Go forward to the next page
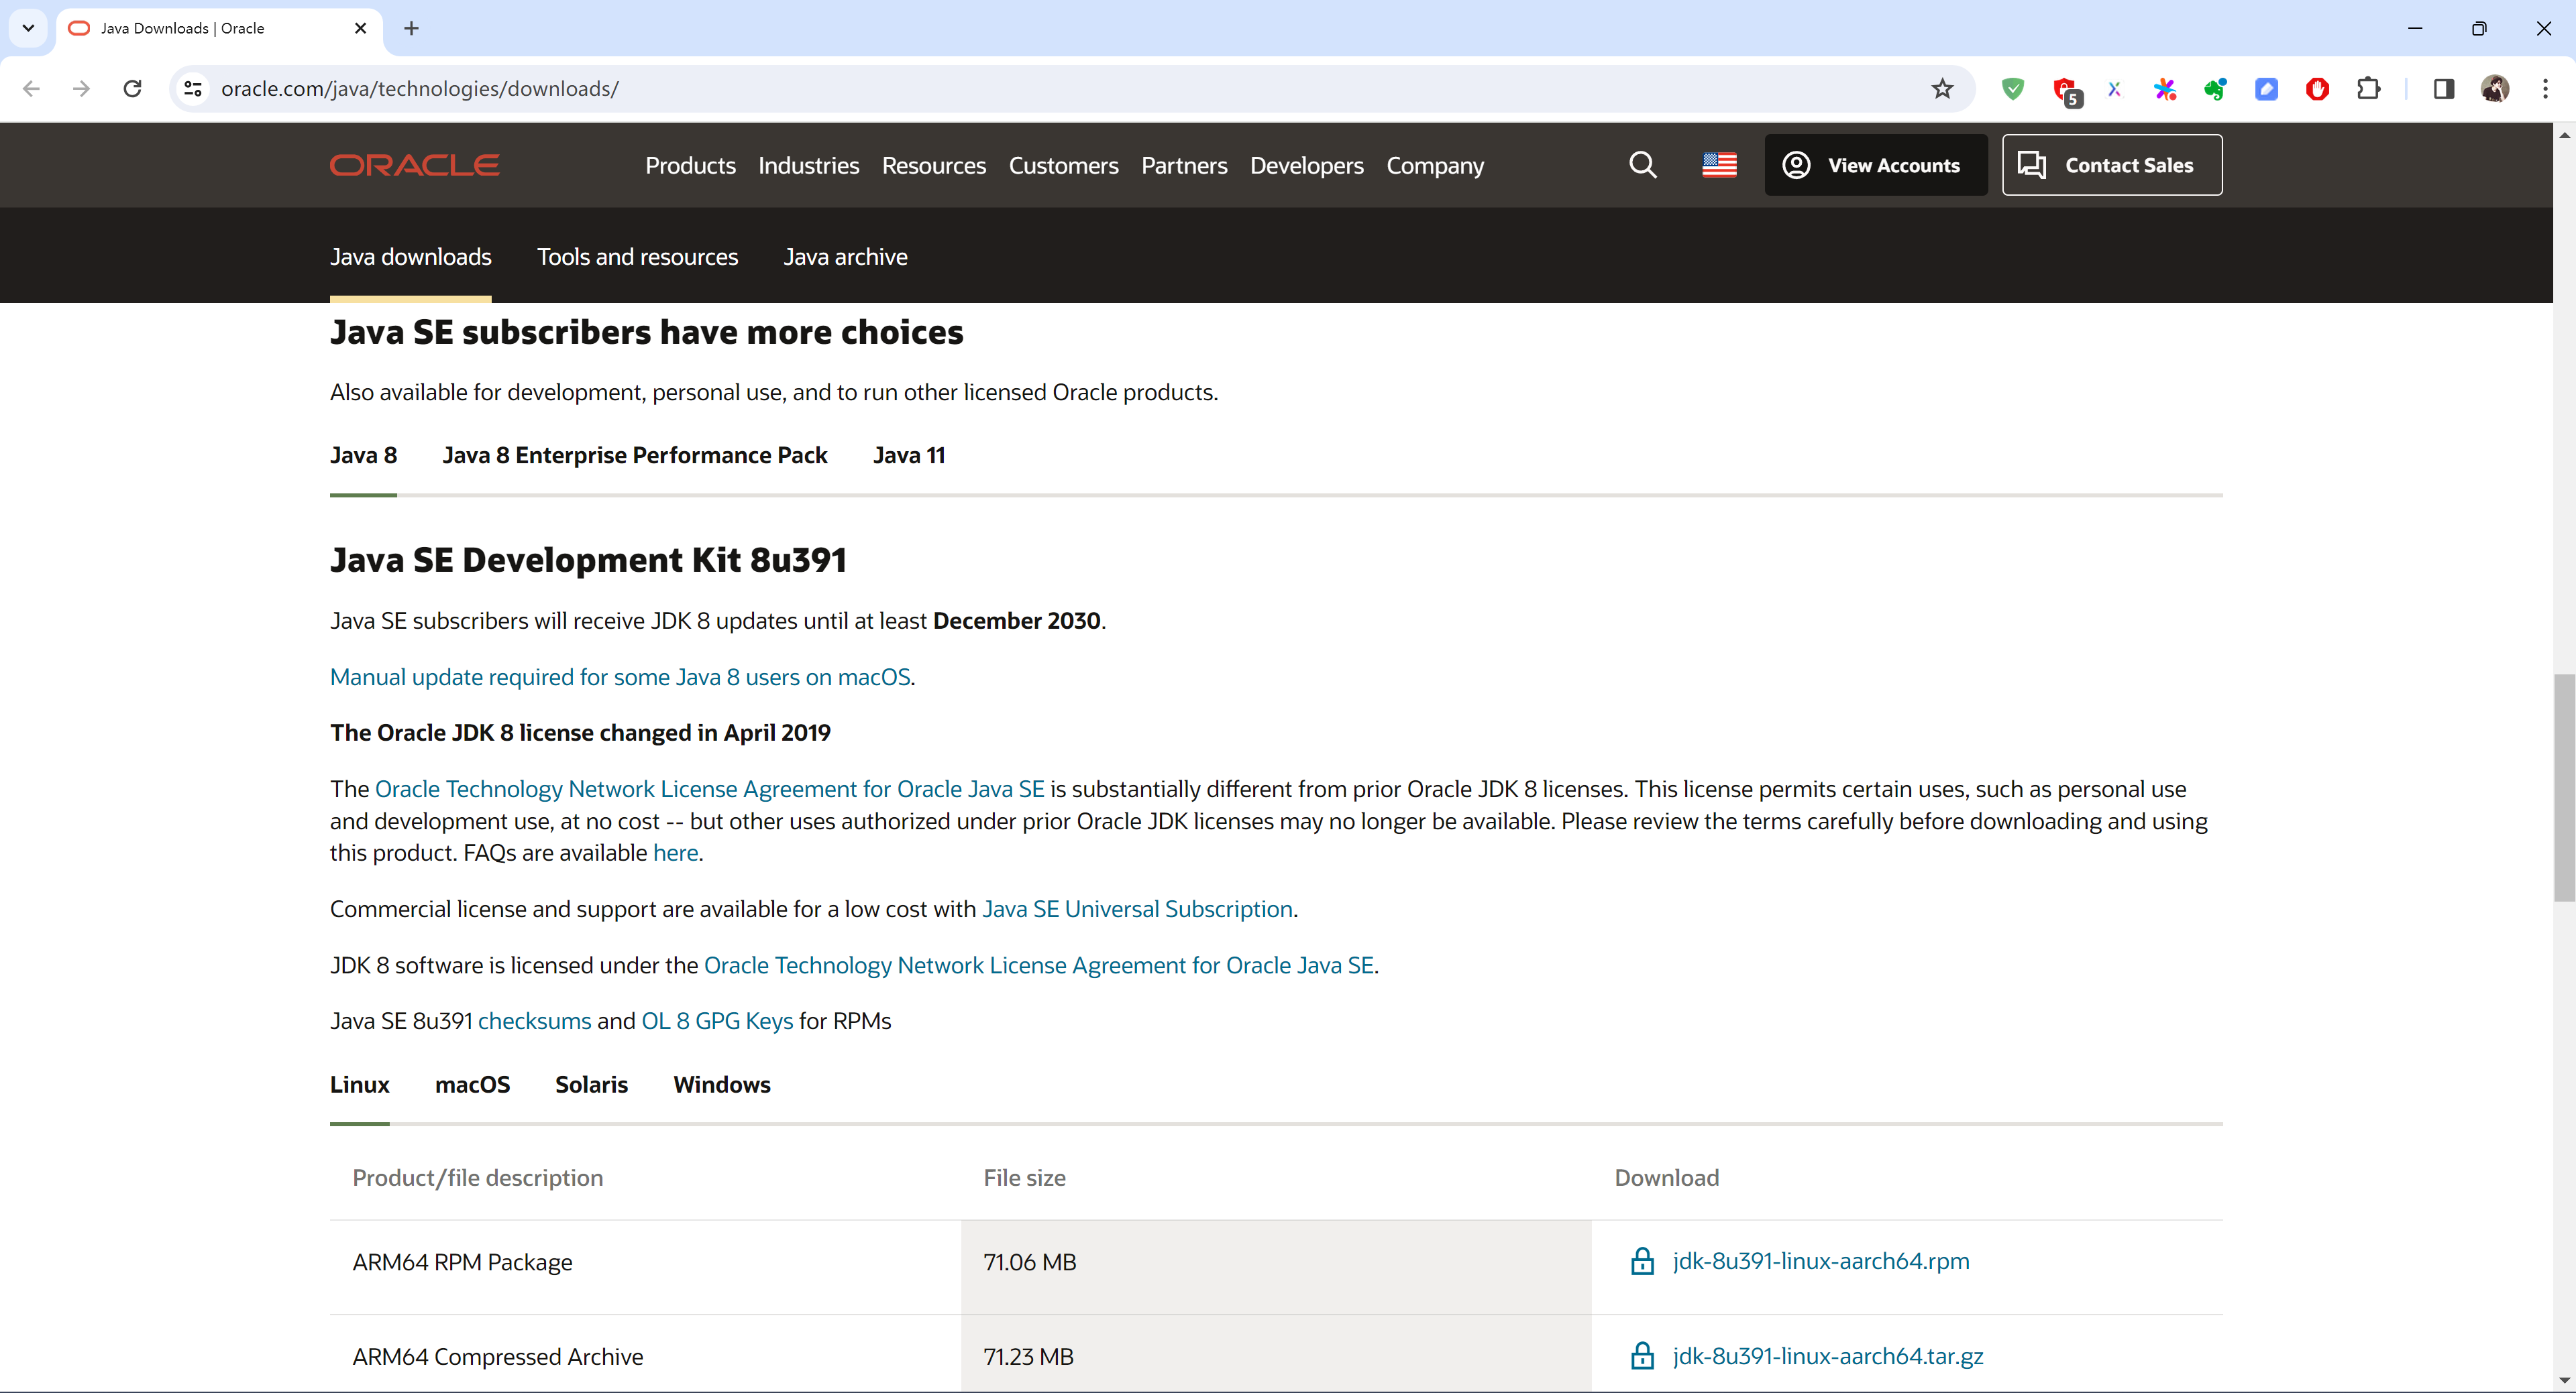The width and height of the screenshot is (2576, 1393). click(x=82, y=89)
